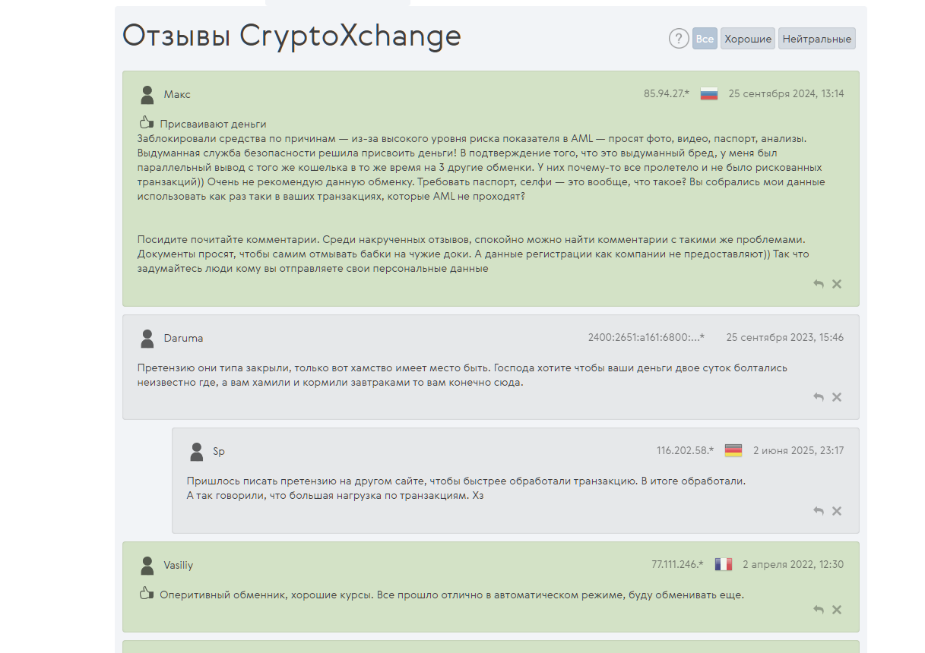Screen dimensions: 925x653
Task: Click the author name "Sp"
Action: [219, 451]
